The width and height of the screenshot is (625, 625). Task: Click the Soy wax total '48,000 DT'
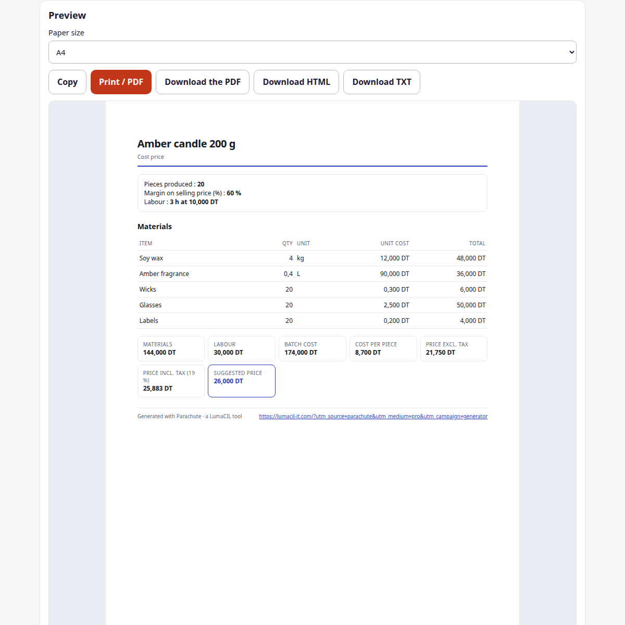(x=471, y=258)
